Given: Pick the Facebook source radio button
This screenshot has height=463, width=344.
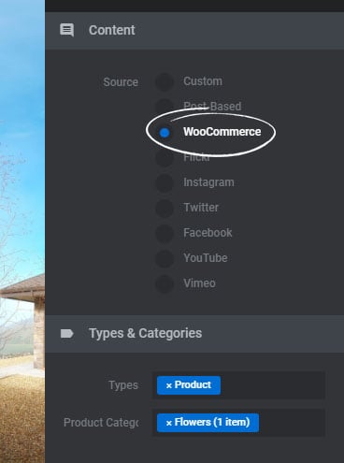Looking at the screenshot, I should click(x=165, y=234).
